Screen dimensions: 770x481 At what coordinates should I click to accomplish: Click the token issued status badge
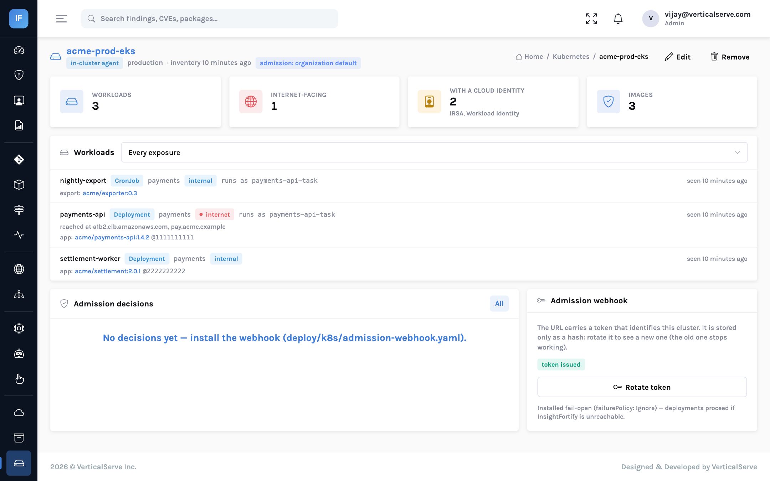(561, 364)
